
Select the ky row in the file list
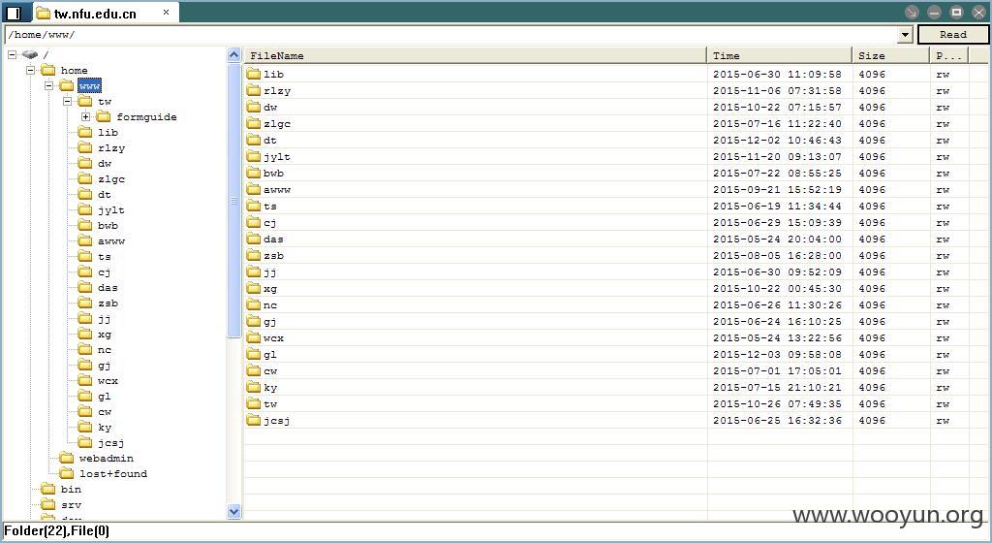point(615,387)
